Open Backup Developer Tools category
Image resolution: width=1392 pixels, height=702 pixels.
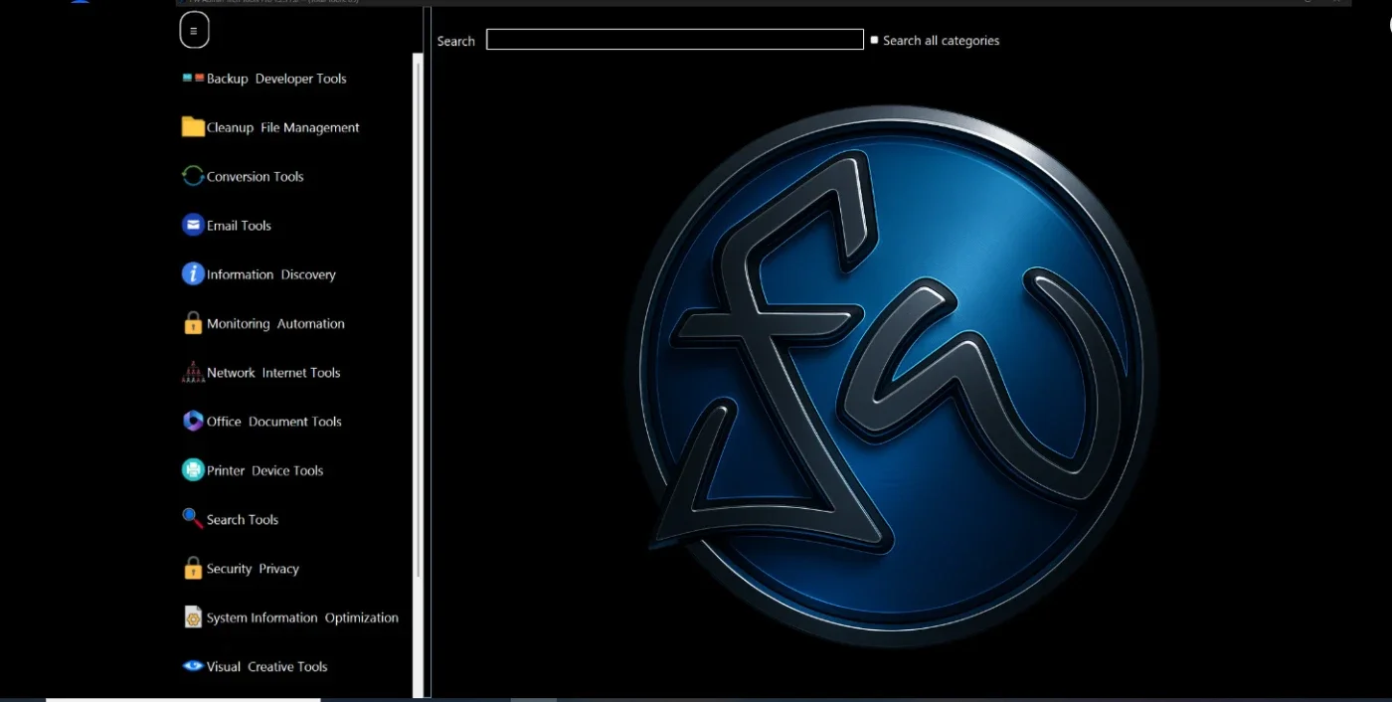[276, 79]
